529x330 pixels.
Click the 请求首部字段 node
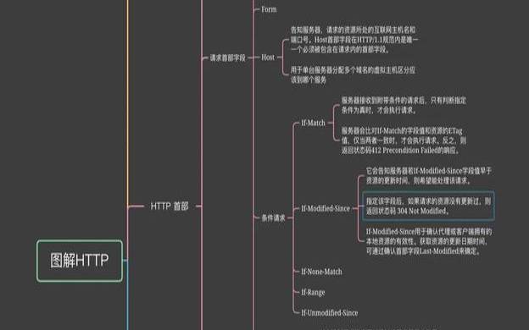(x=228, y=58)
